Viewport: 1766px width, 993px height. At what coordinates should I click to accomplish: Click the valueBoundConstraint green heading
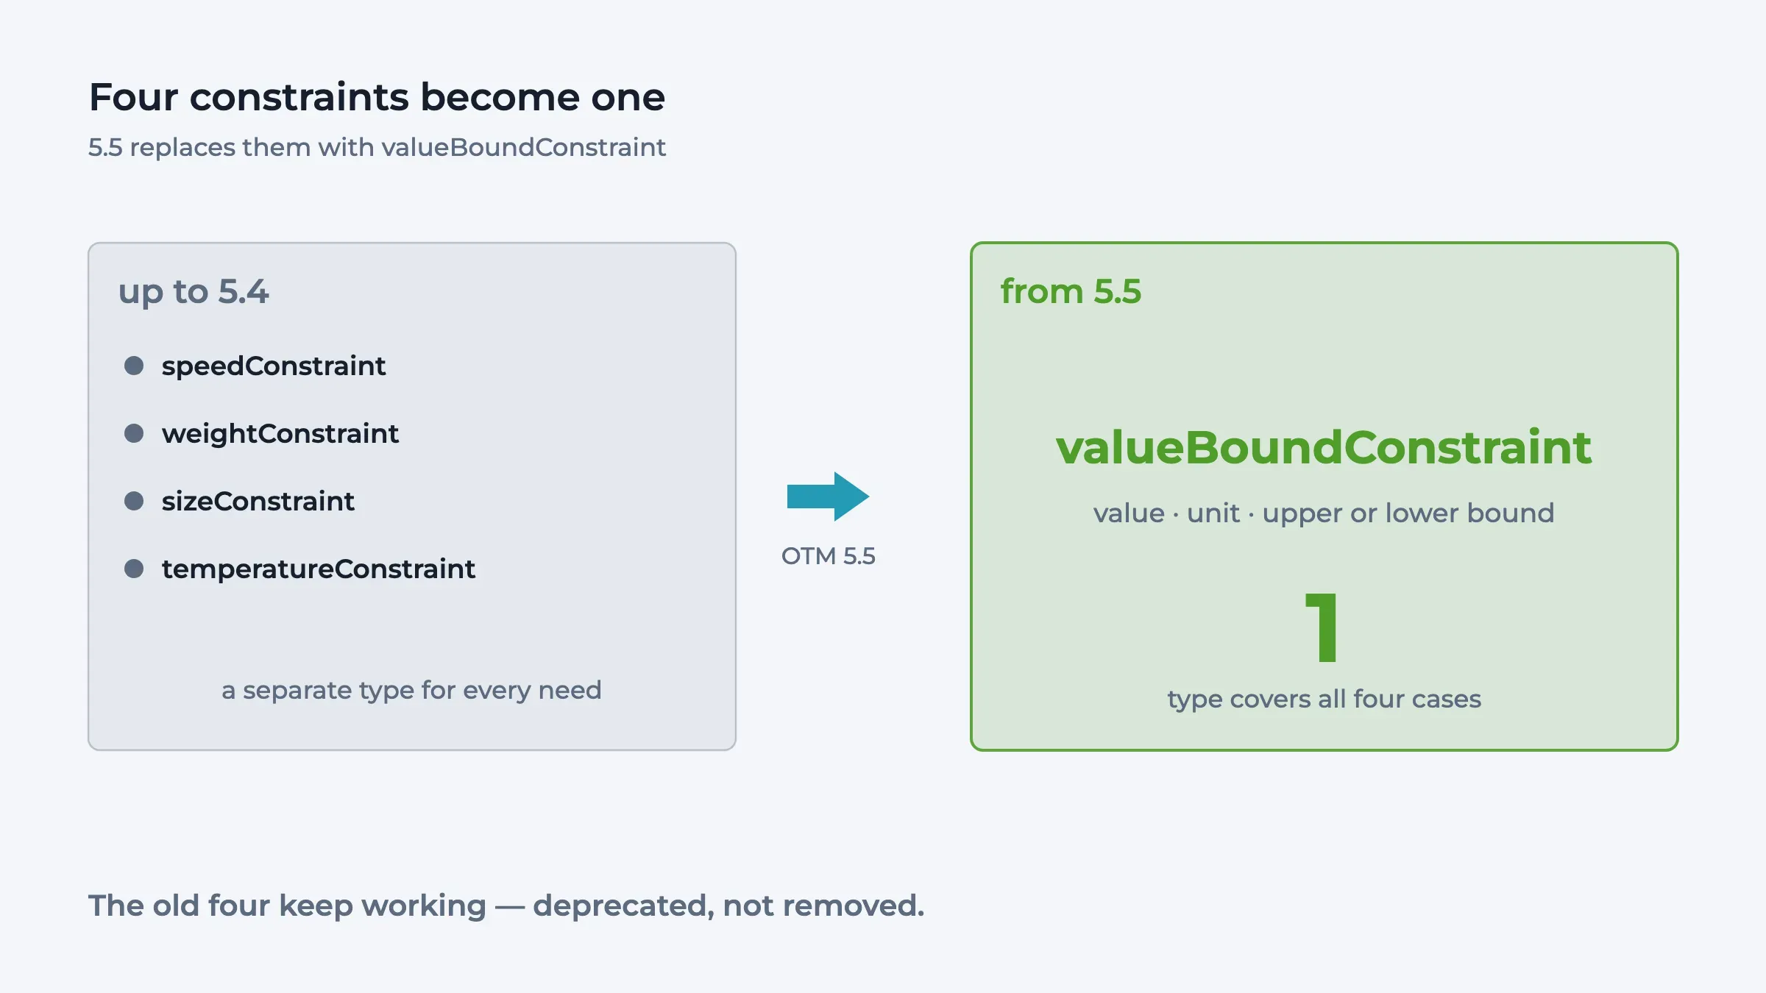point(1324,447)
